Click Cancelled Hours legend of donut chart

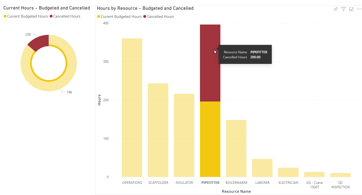(x=66, y=16)
